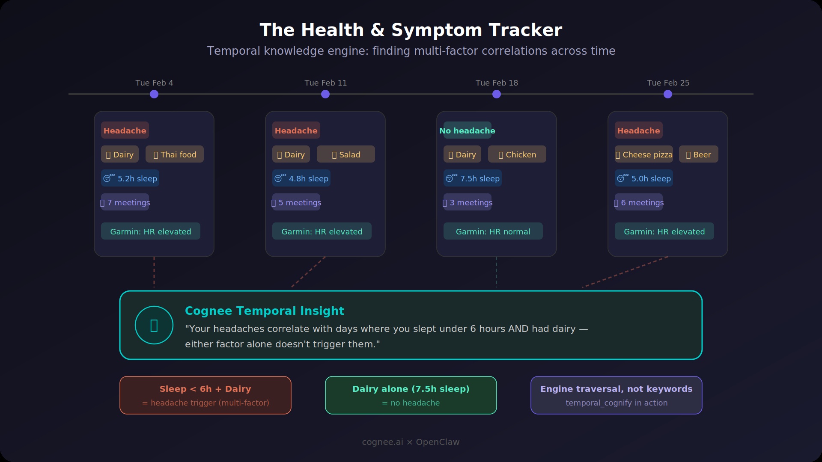Click the Cheese pizza tag
Image resolution: width=822 pixels, height=462 pixels.
[x=644, y=154]
